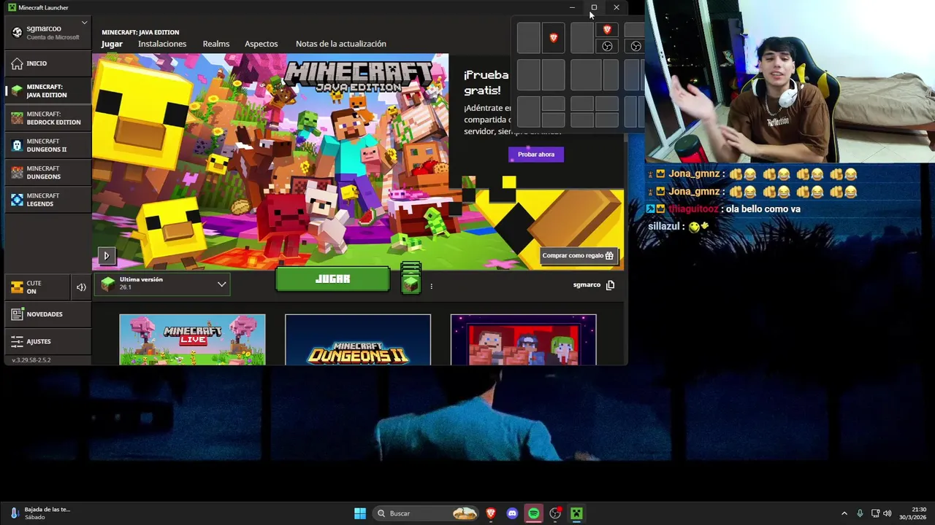Open Notas de la actualización tab

(341, 44)
